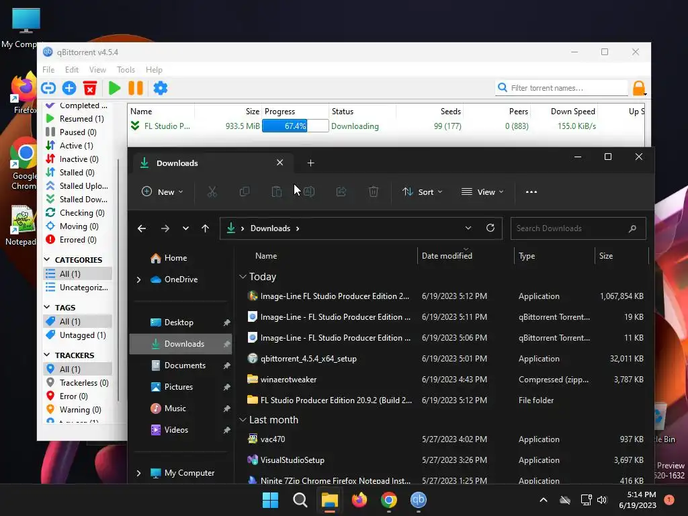This screenshot has height=516, width=688.
Task: Open the File menu in qBittorrent
Action: coord(48,70)
